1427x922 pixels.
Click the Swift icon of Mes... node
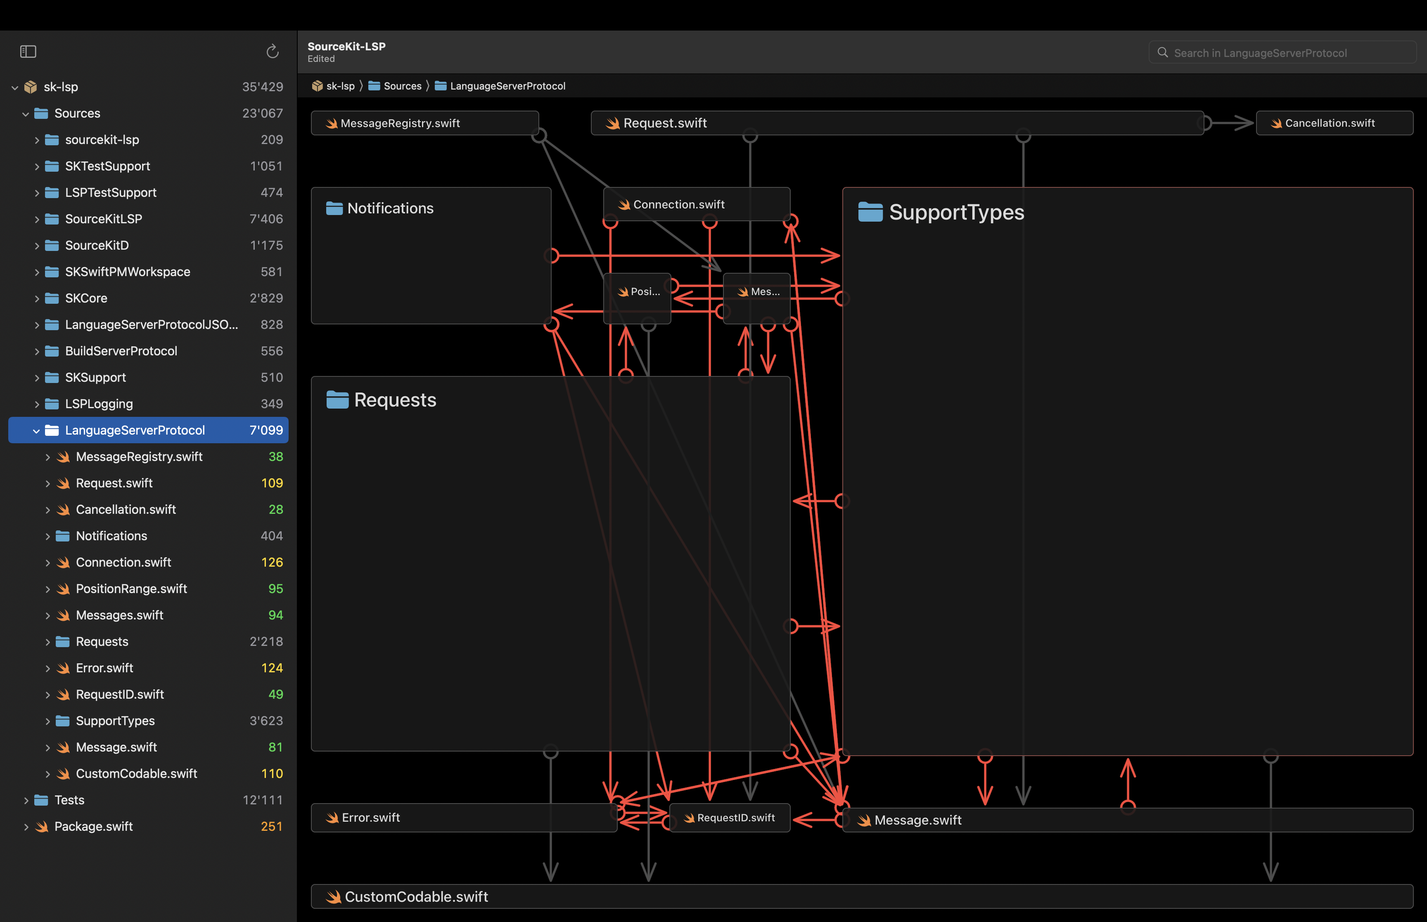pos(743,292)
